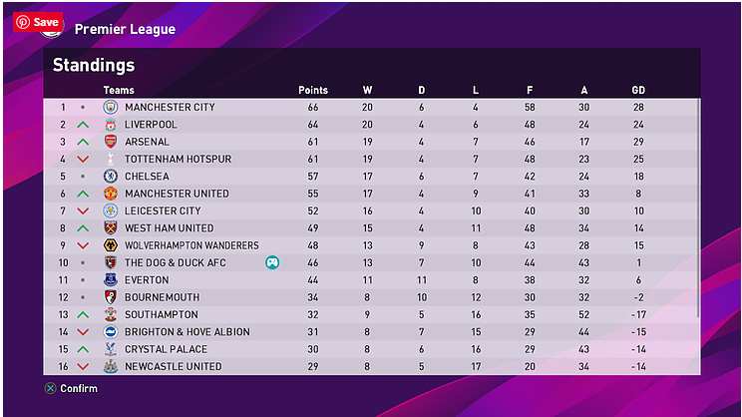The height and width of the screenshot is (417, 742).
Task: Select the Newcastle United row
Action: pyautogui.click(x=369, y=366)
